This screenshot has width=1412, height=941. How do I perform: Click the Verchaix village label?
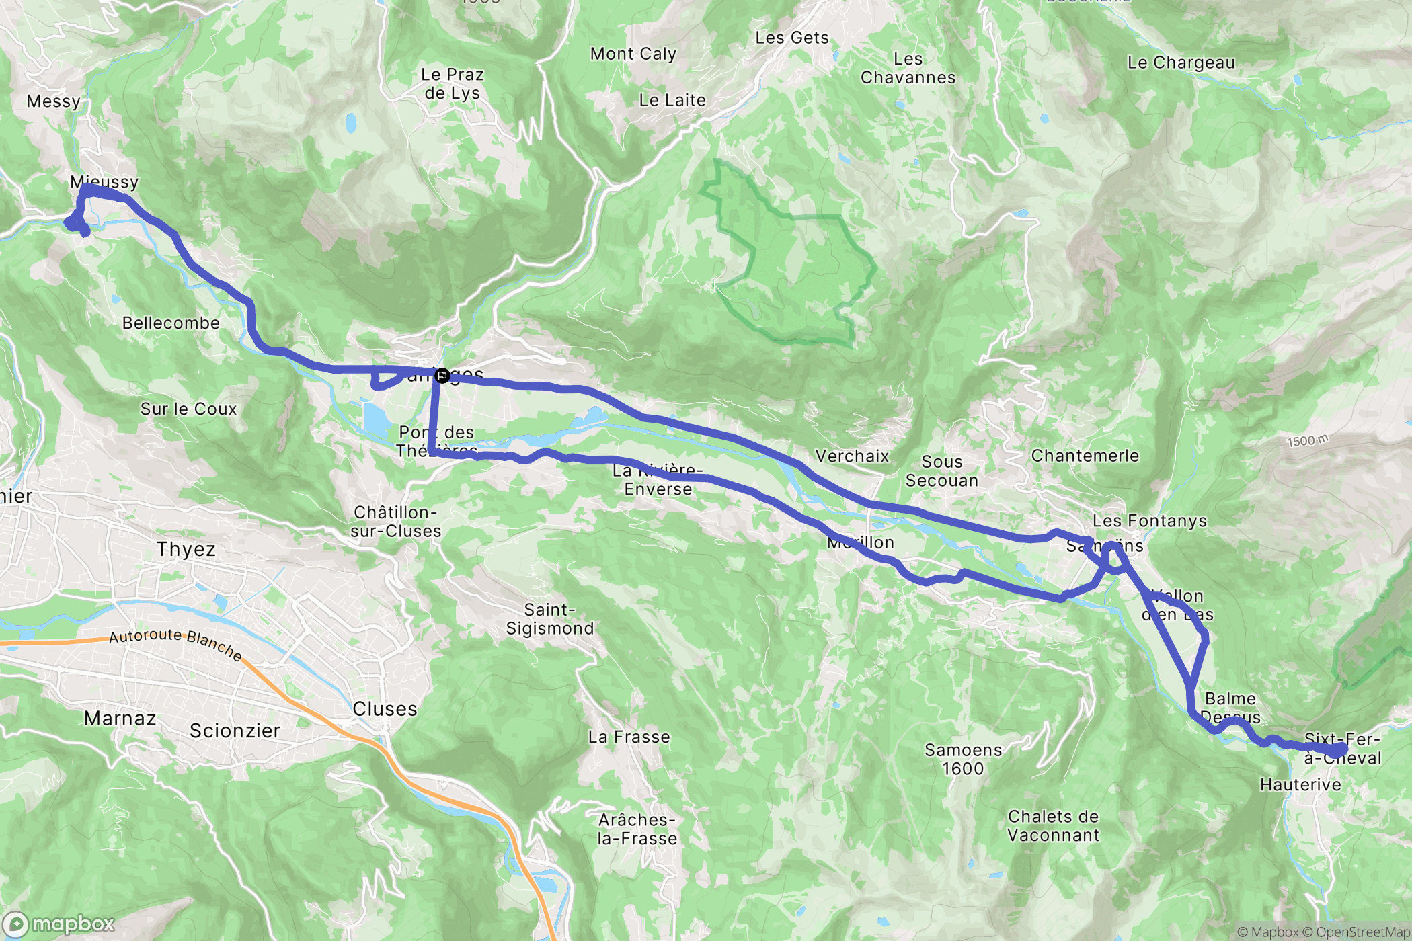pos(852,456)
